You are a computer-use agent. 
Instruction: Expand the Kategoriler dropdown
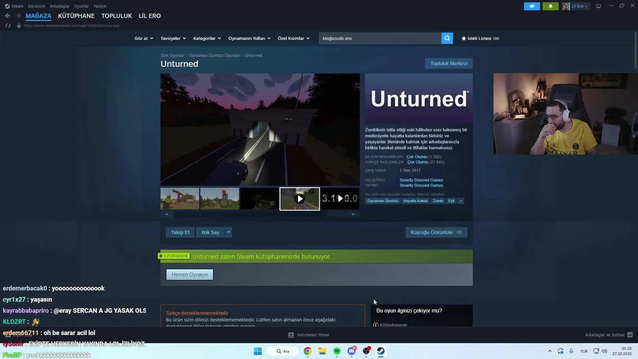click(x=207, y=38)
